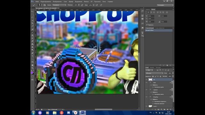Hide the selected top layer

click(146, 80)
